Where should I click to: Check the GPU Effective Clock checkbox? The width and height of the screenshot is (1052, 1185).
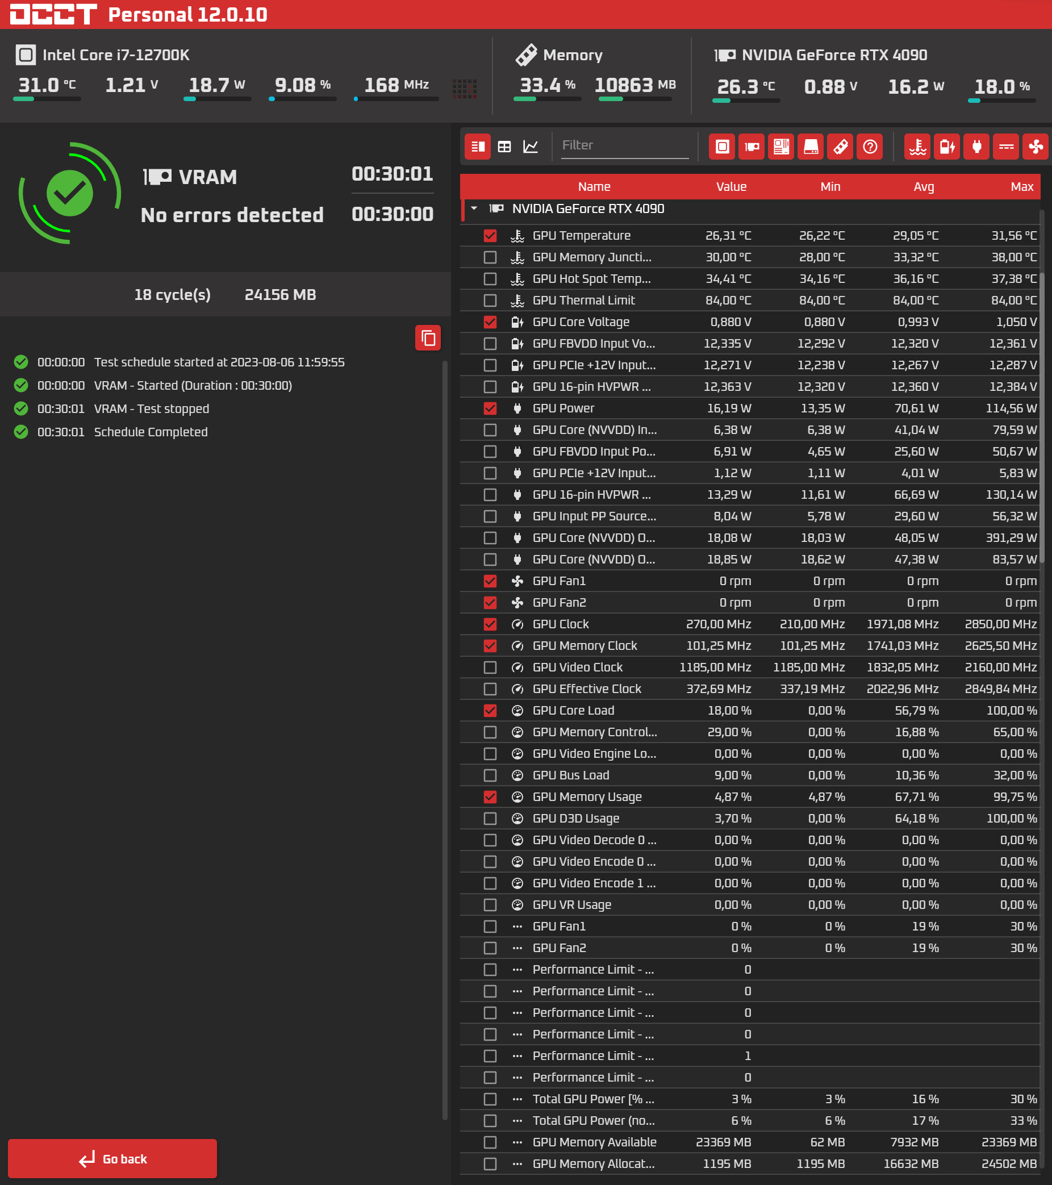[x=490, y=689]
